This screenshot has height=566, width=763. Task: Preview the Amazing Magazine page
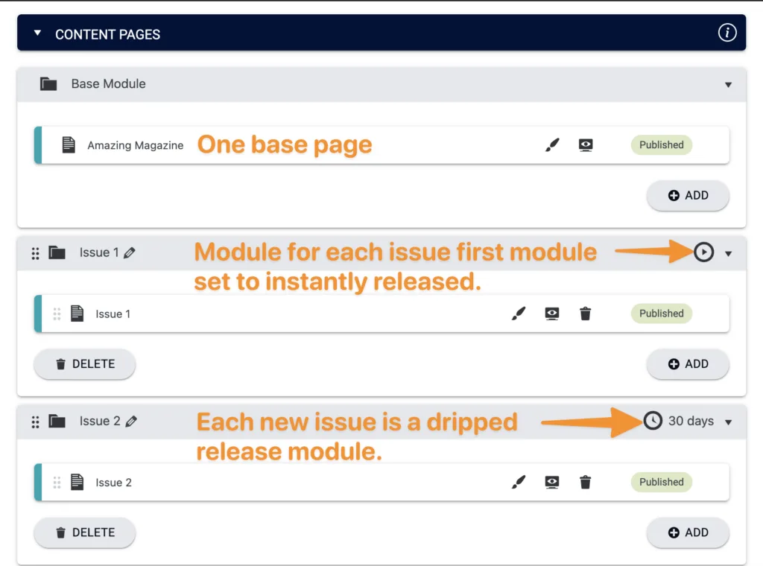[586, 144]
